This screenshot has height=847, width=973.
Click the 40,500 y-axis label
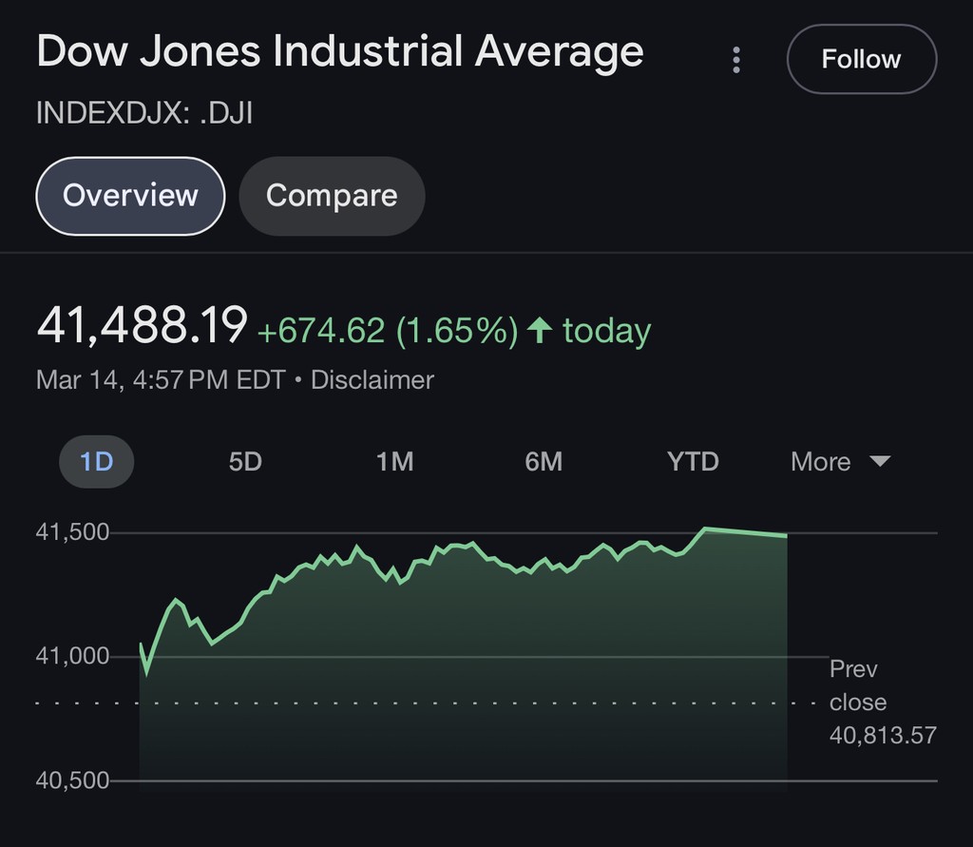tap(72, 780)
